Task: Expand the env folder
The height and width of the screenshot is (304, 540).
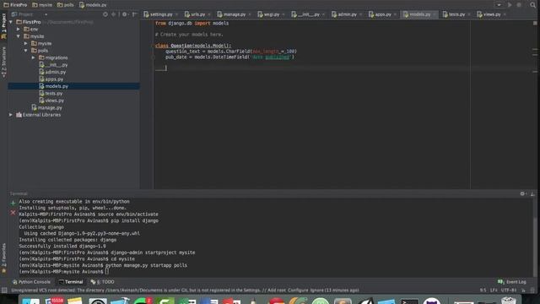Action: pos(19,30)
